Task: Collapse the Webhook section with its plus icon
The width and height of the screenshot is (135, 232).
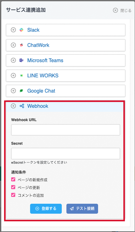Action: [13, 106]
